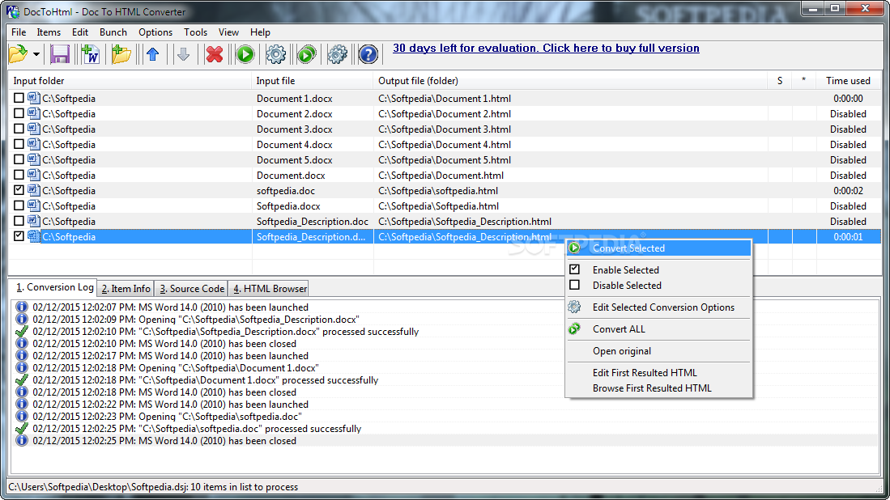The image size is (890, 500).
Task: Click the Input file column header
Action: (312, 81)
